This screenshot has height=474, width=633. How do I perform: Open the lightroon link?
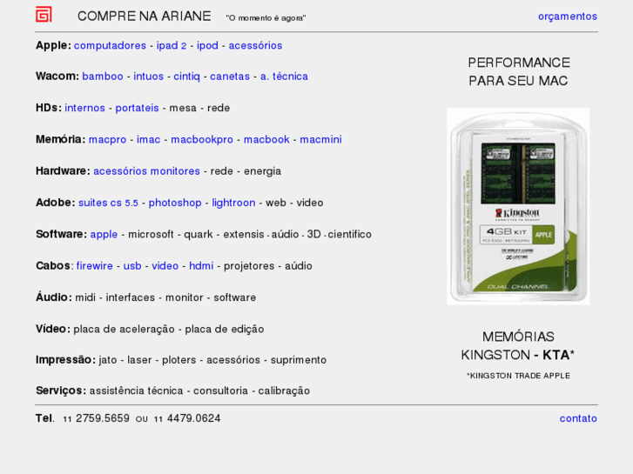[233, 203]
